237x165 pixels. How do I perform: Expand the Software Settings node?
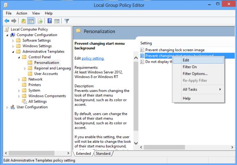tap(13, 41)
